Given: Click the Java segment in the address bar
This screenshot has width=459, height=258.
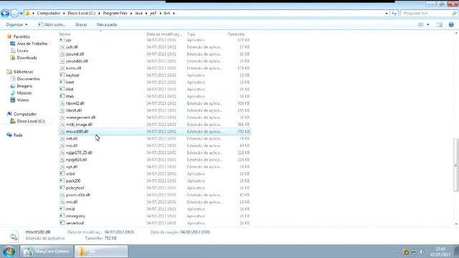Looking at the screenshot, I should tap(138, 13).
